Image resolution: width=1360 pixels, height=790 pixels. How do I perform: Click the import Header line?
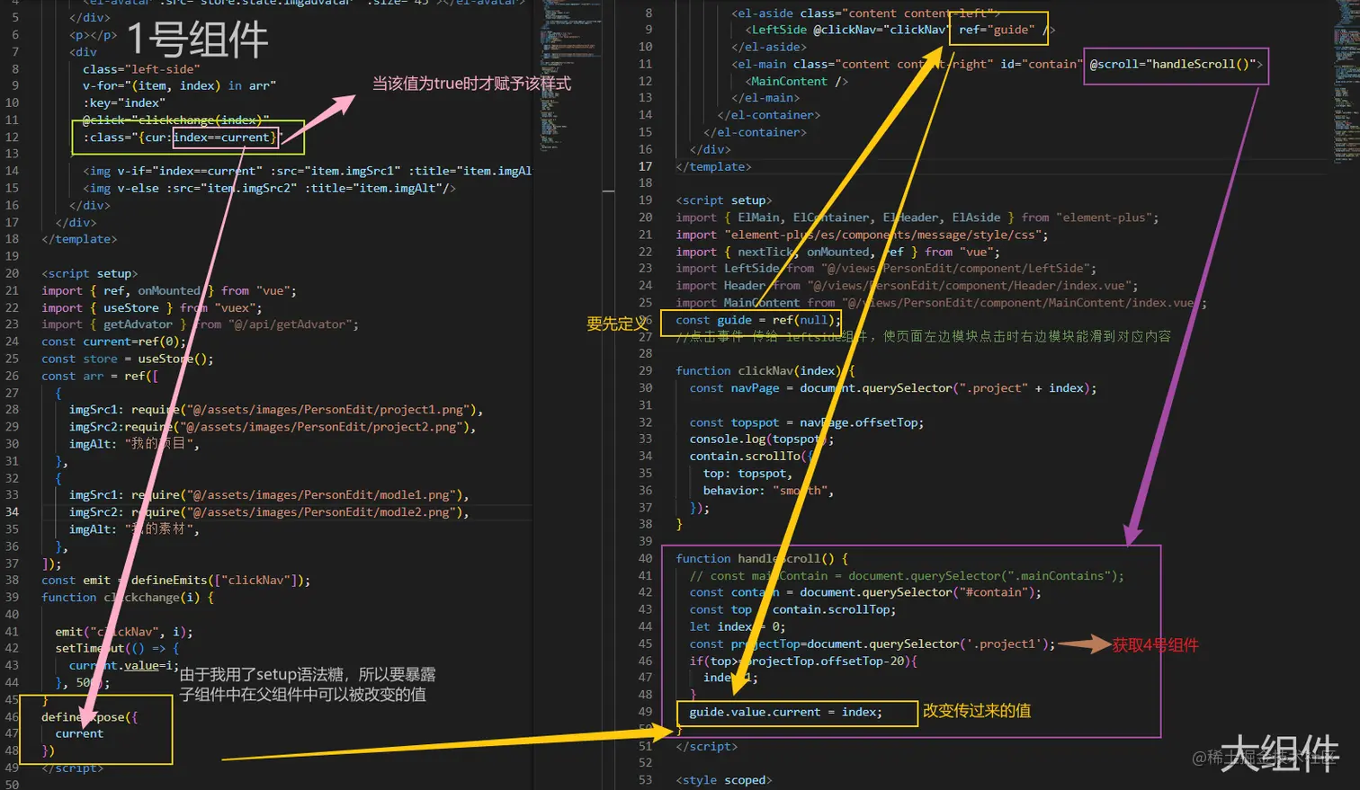tap(908, 286)
